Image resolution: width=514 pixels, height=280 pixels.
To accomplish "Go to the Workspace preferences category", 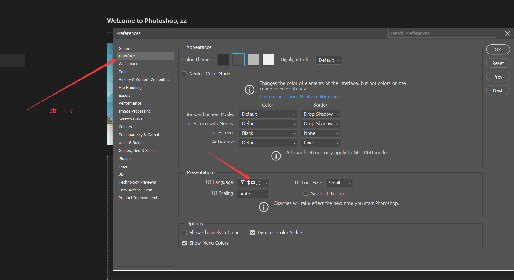I will pos(128,64).
